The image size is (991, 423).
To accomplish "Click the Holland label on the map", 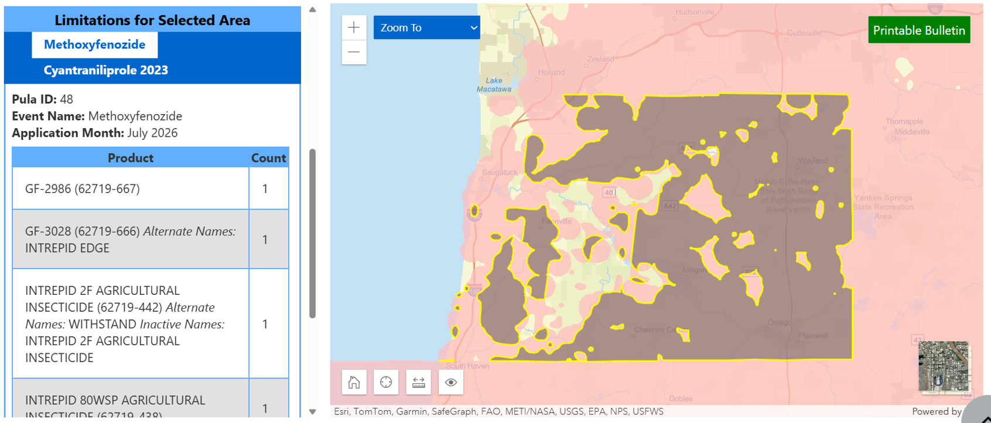I will pyautogui.click(x=551, y=72).
